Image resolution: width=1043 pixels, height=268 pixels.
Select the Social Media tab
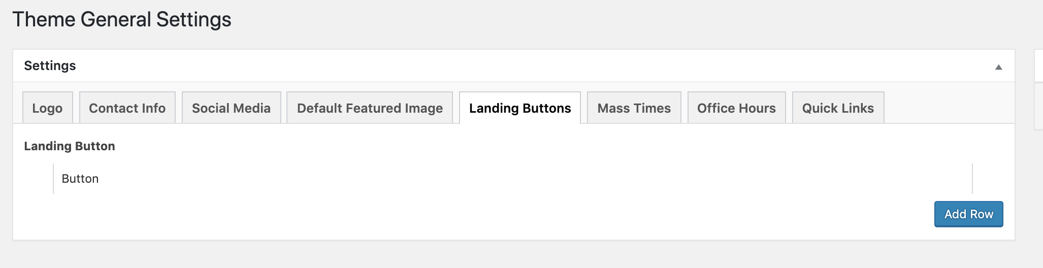point(231,108)
